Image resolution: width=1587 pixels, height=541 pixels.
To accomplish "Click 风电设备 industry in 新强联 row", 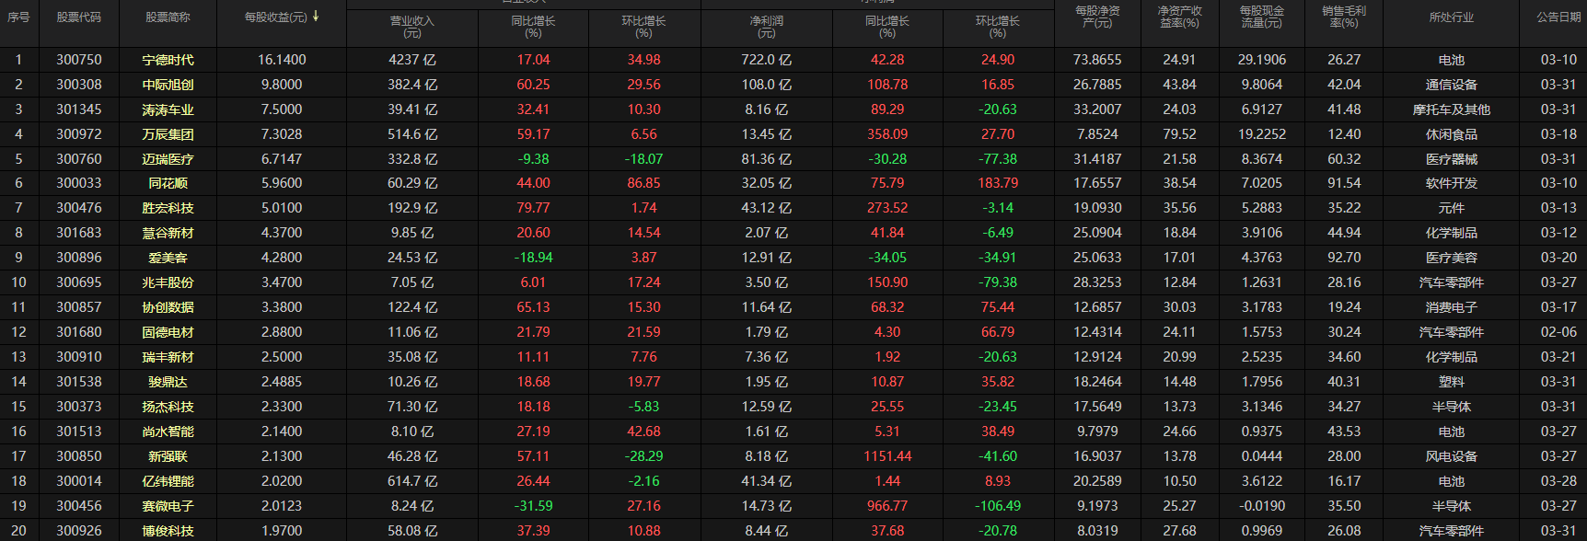I will tap(1451, 456).
